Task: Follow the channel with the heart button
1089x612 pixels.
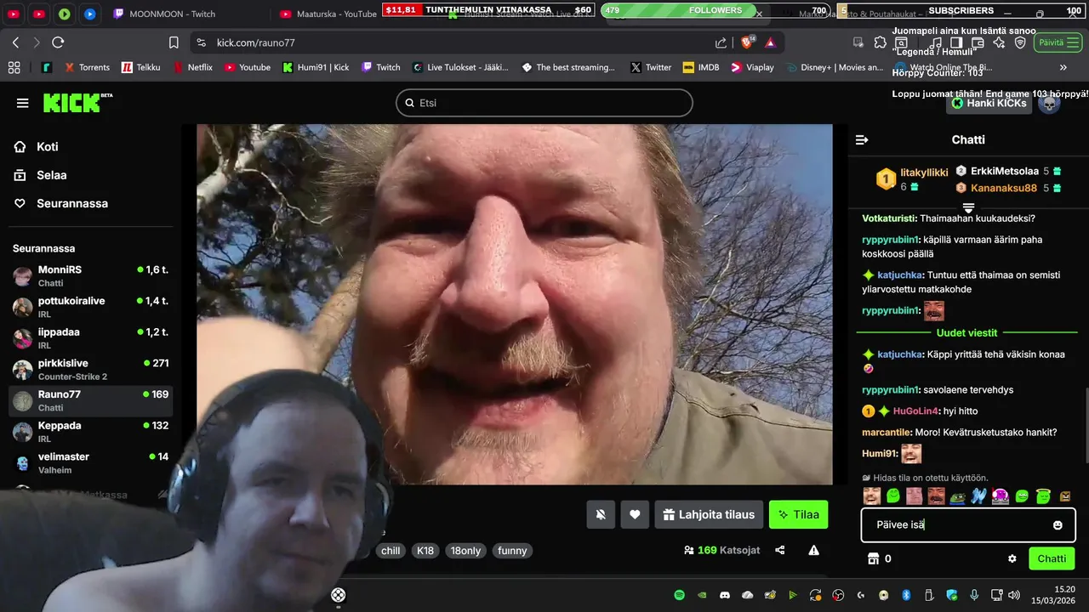Action: click(x=635, y=514)
